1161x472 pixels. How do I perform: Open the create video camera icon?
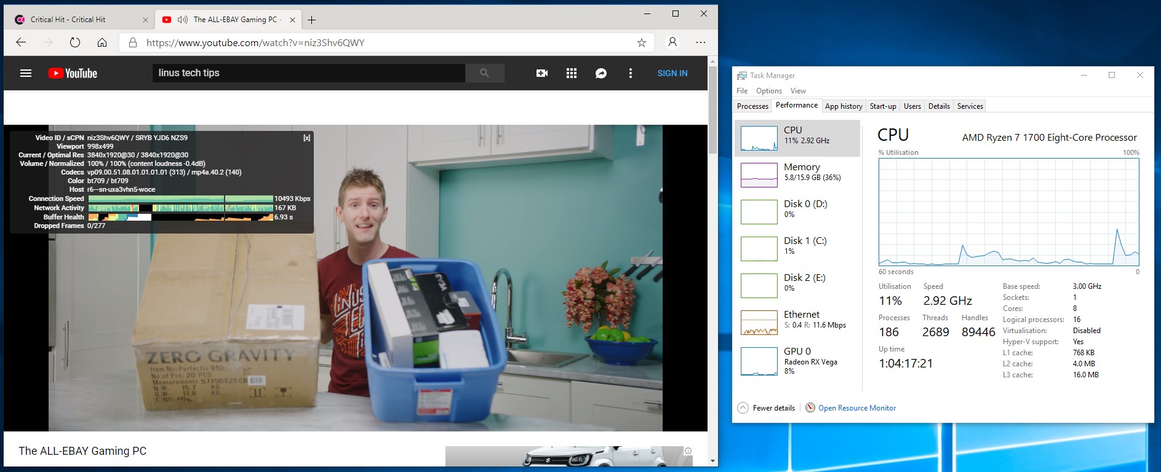(542, 73)
